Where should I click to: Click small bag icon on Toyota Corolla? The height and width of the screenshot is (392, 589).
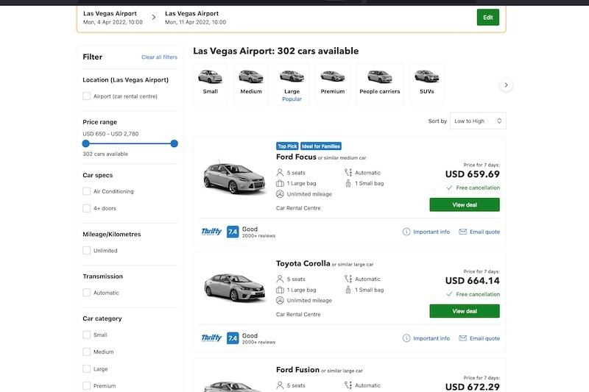pos(348,290)
